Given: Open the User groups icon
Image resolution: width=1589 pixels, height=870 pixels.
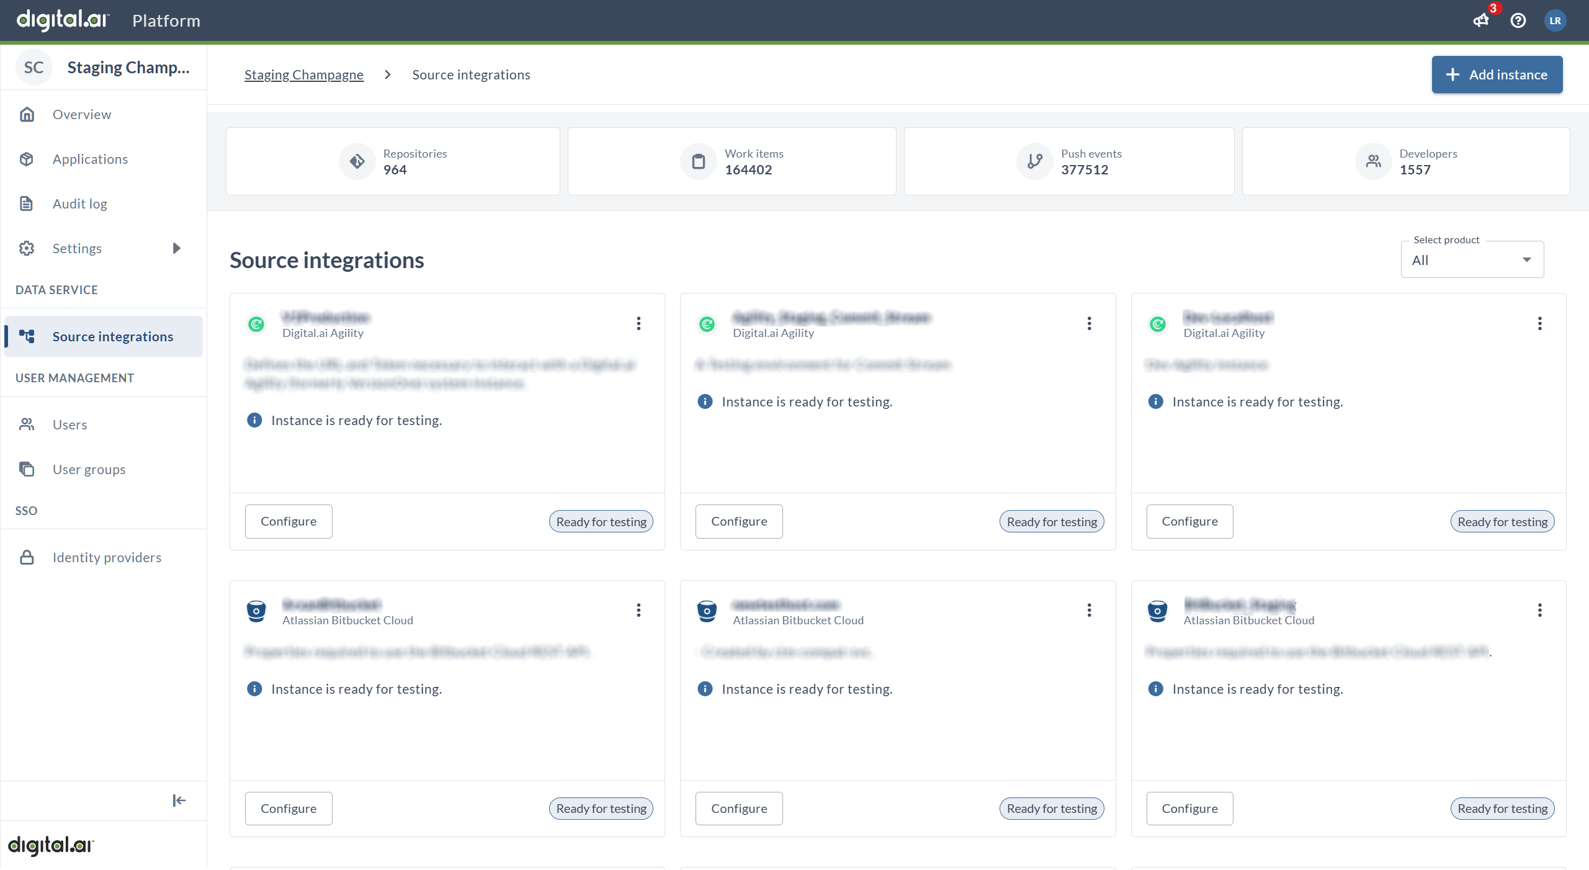Looking at the screenshot, I should (27, 469).
